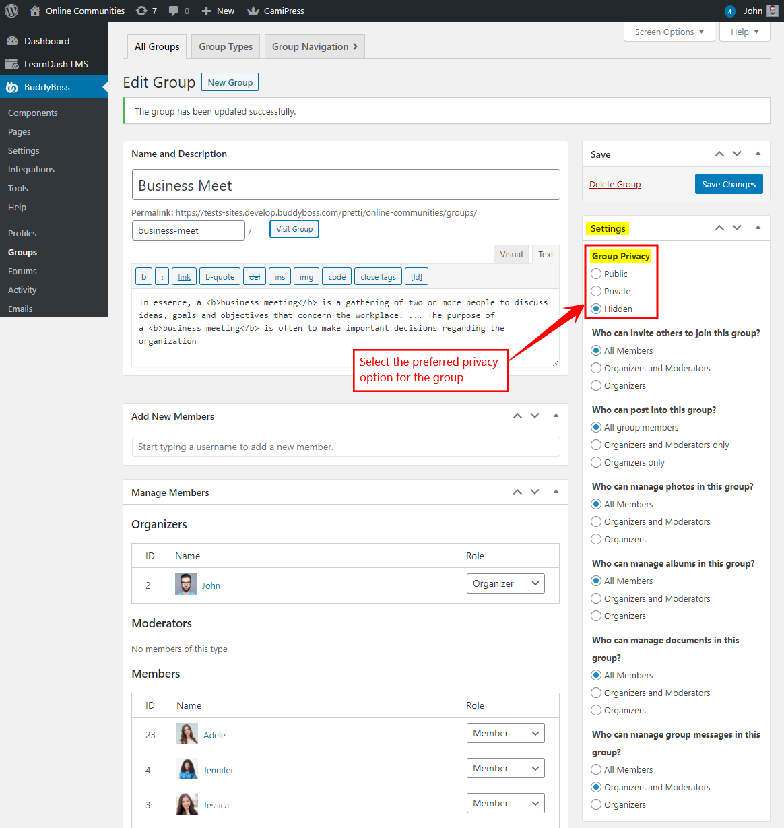Switch to the Group Types tab
This screenshot has width=784, height=828.
(x=226, y=46)
